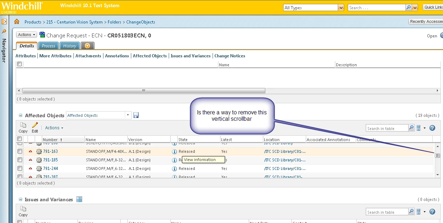443x223 pixels.
Task: Open Recently Accessed list
Action: tap(426, 21)
